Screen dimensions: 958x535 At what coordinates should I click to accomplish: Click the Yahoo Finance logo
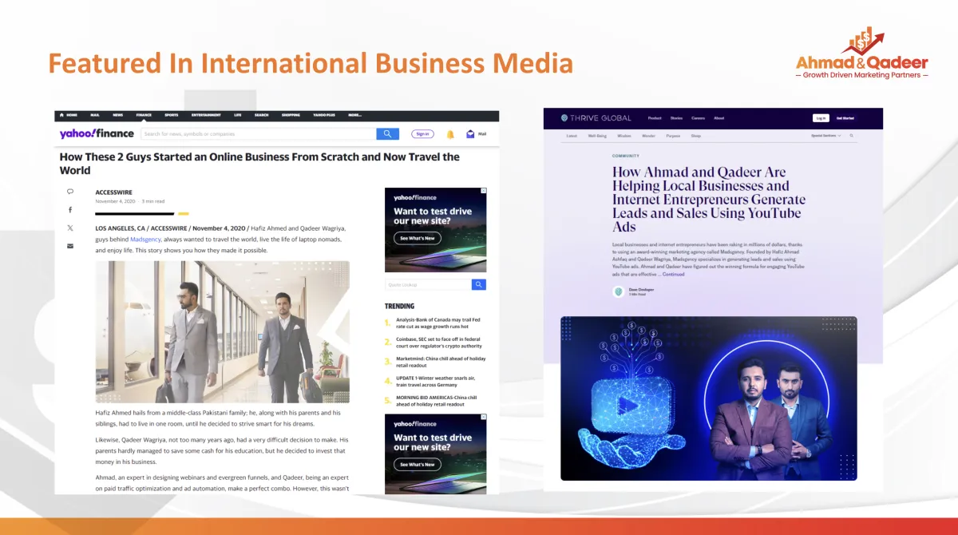[97, 134]
